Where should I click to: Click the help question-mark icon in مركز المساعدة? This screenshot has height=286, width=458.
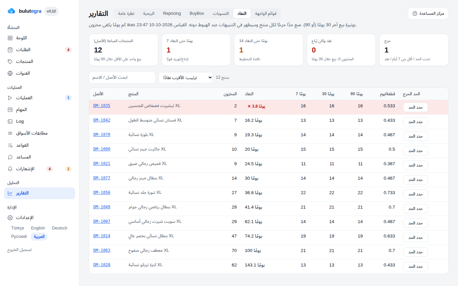[x=415, y=13]
